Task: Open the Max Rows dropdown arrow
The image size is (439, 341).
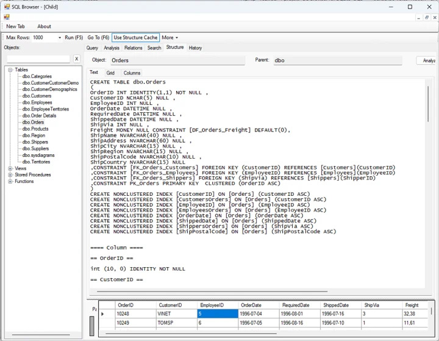Action: (60, 38)
